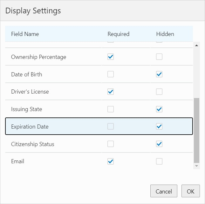Click the scrollbar down arrow
Screen dimensions: 205x204
(x=196, y=166)
